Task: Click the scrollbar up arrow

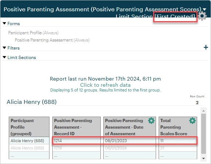Action: [203, 111]
